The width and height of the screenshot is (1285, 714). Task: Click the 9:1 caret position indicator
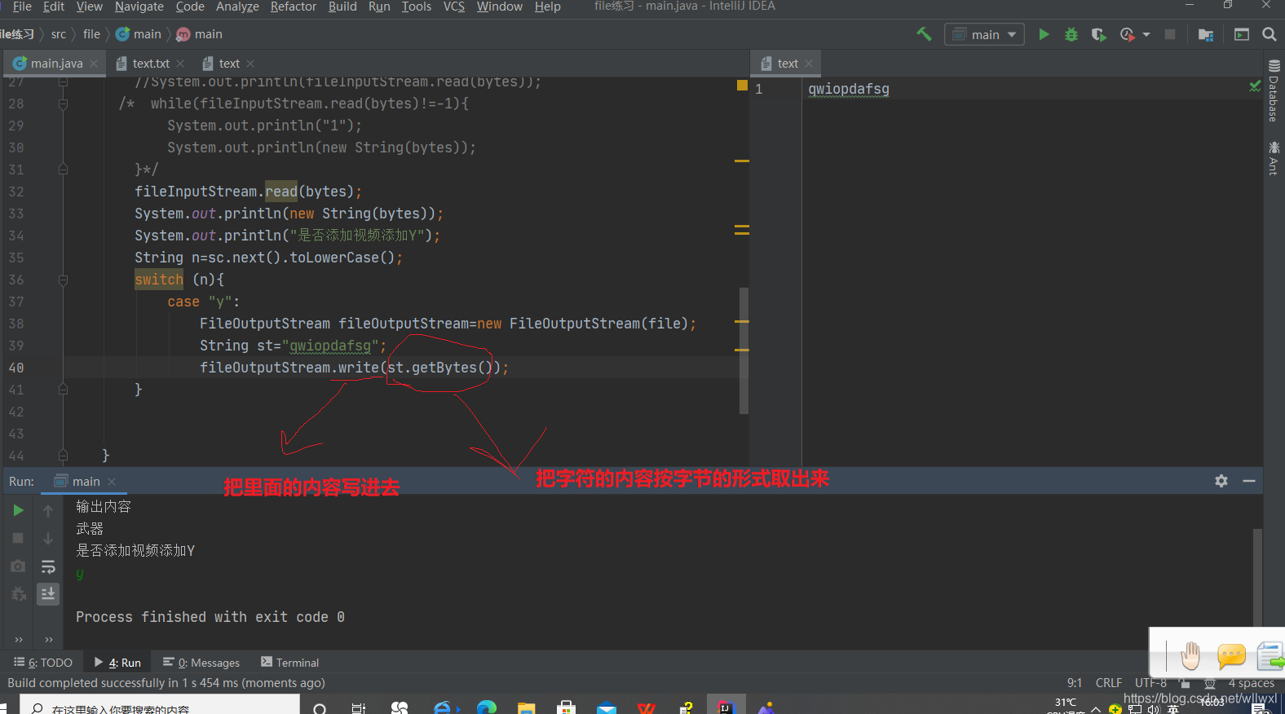[1075, 683]
